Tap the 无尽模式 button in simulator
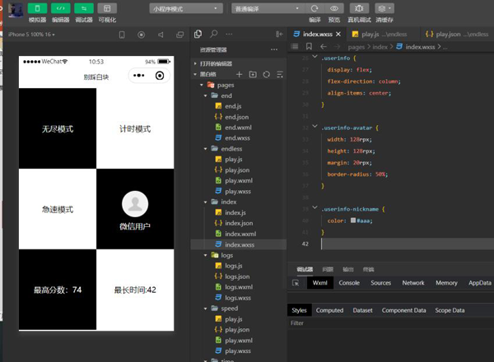 point(58,130)
